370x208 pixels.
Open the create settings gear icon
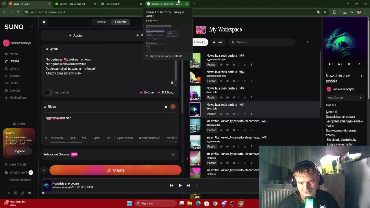pyautogui.click(x=44, y=22)
